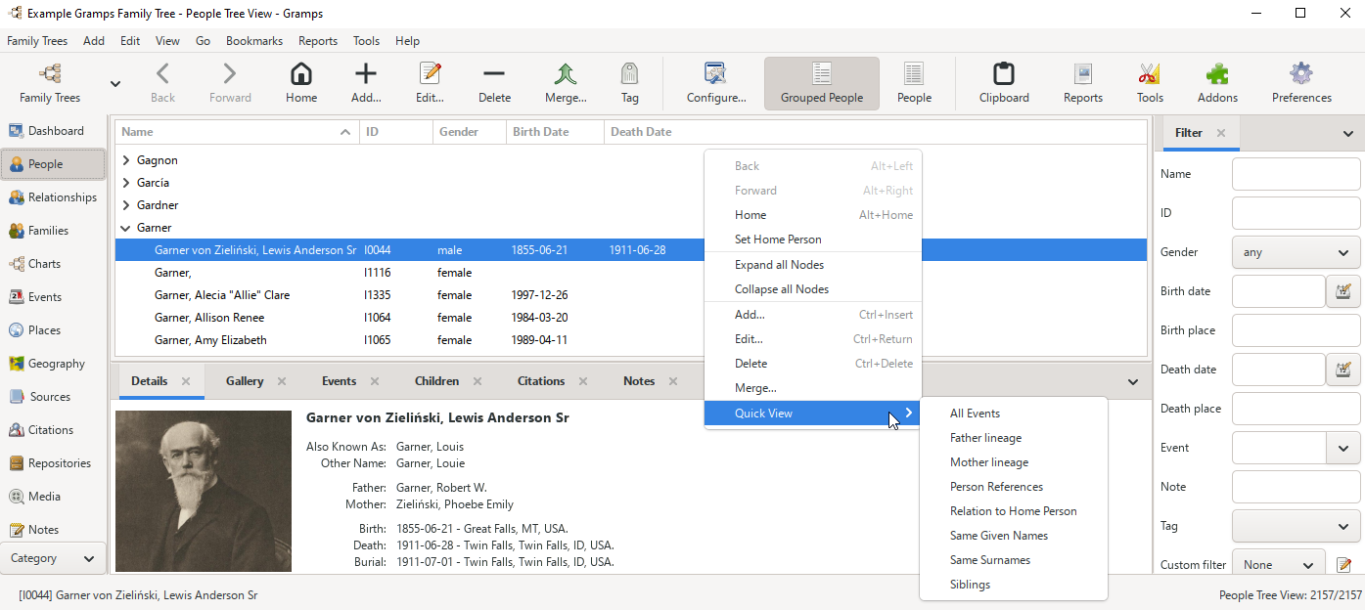Open the Addons puzzle icon
Viewport: 1365px width, 610px height.
1217,74
